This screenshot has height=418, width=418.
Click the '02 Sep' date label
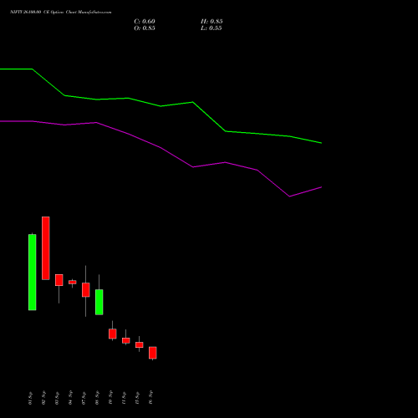43,398
